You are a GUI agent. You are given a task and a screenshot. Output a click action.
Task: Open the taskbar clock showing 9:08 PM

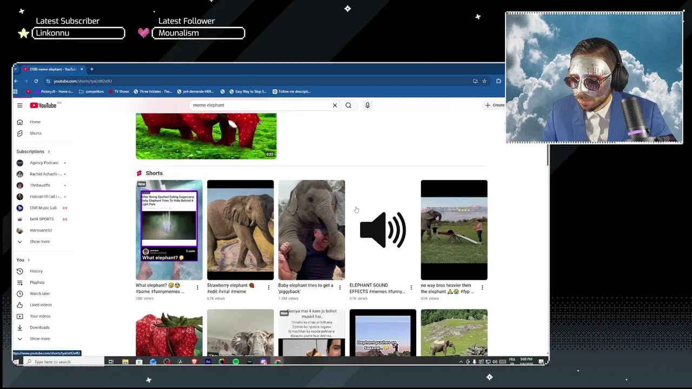(x=526, y=361)
